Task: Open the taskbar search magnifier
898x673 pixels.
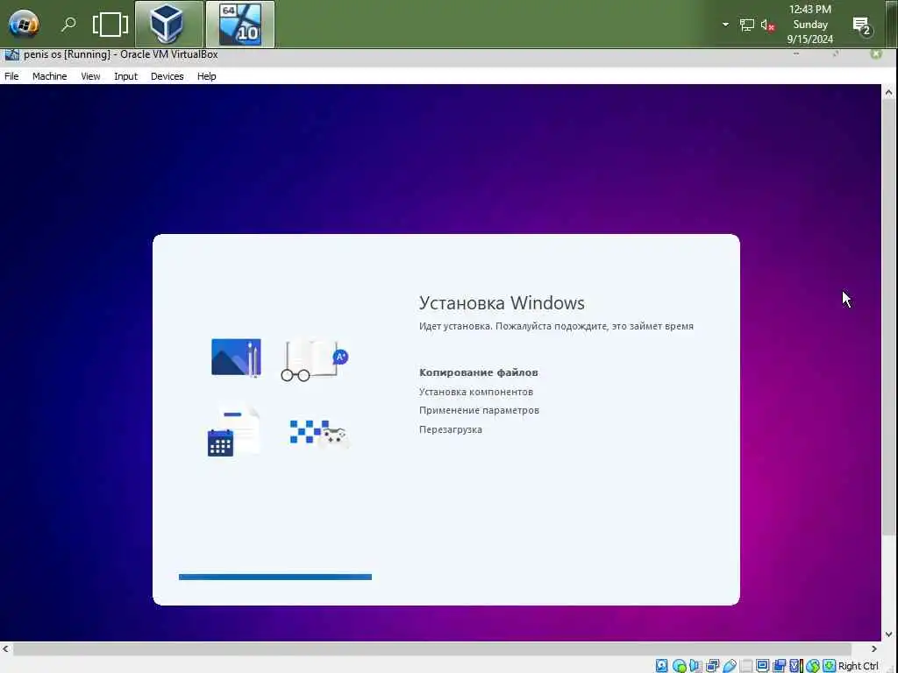Action: point(68,24)
